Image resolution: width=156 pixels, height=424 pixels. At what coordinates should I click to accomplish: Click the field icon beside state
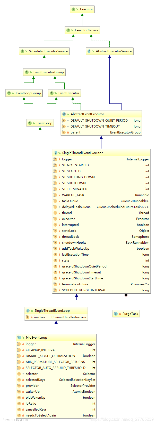tap(55, 261)
